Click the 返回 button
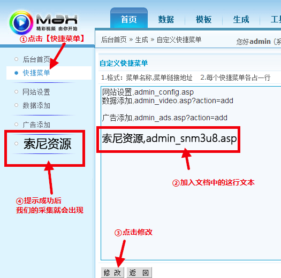 (139, 273)
